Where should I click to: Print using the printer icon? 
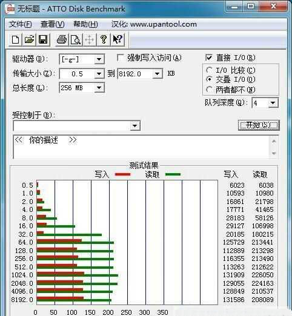pos(62,39)
